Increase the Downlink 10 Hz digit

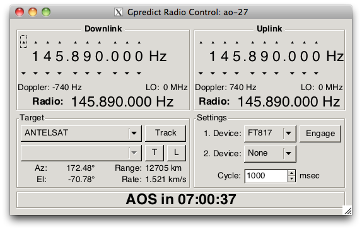pyautogui.click(x=127, y=42)
